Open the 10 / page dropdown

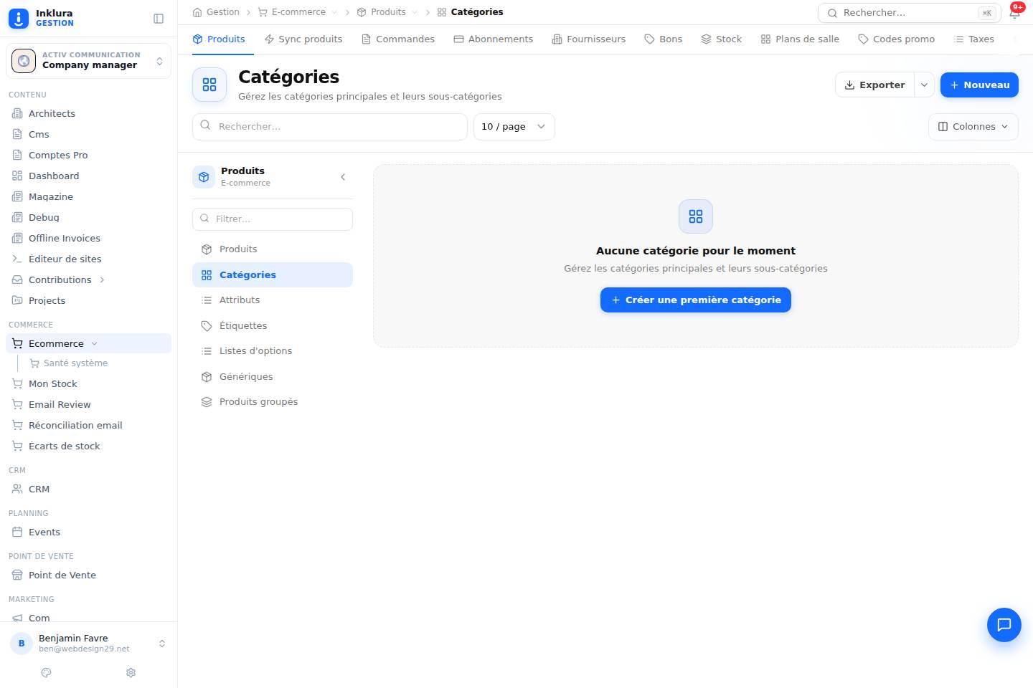coord(514,127)
